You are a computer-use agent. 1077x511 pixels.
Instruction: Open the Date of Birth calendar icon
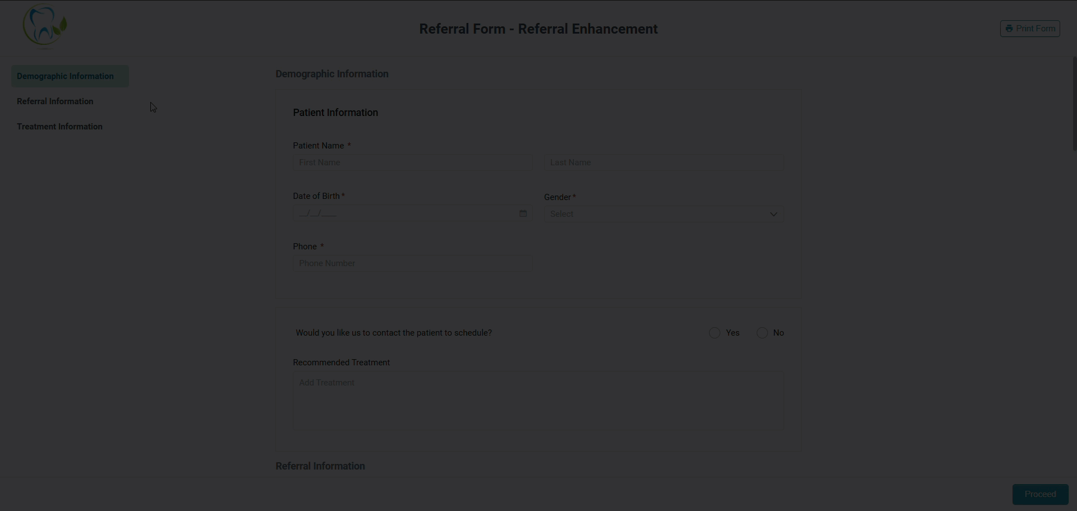523,213
